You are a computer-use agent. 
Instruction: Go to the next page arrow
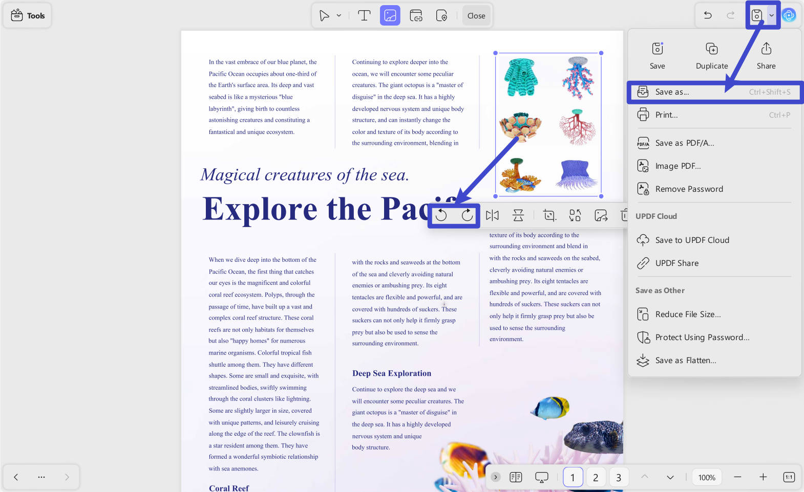[670, 477]
